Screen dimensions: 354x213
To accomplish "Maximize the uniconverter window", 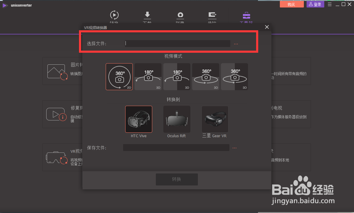I will (x=343, y=4).
